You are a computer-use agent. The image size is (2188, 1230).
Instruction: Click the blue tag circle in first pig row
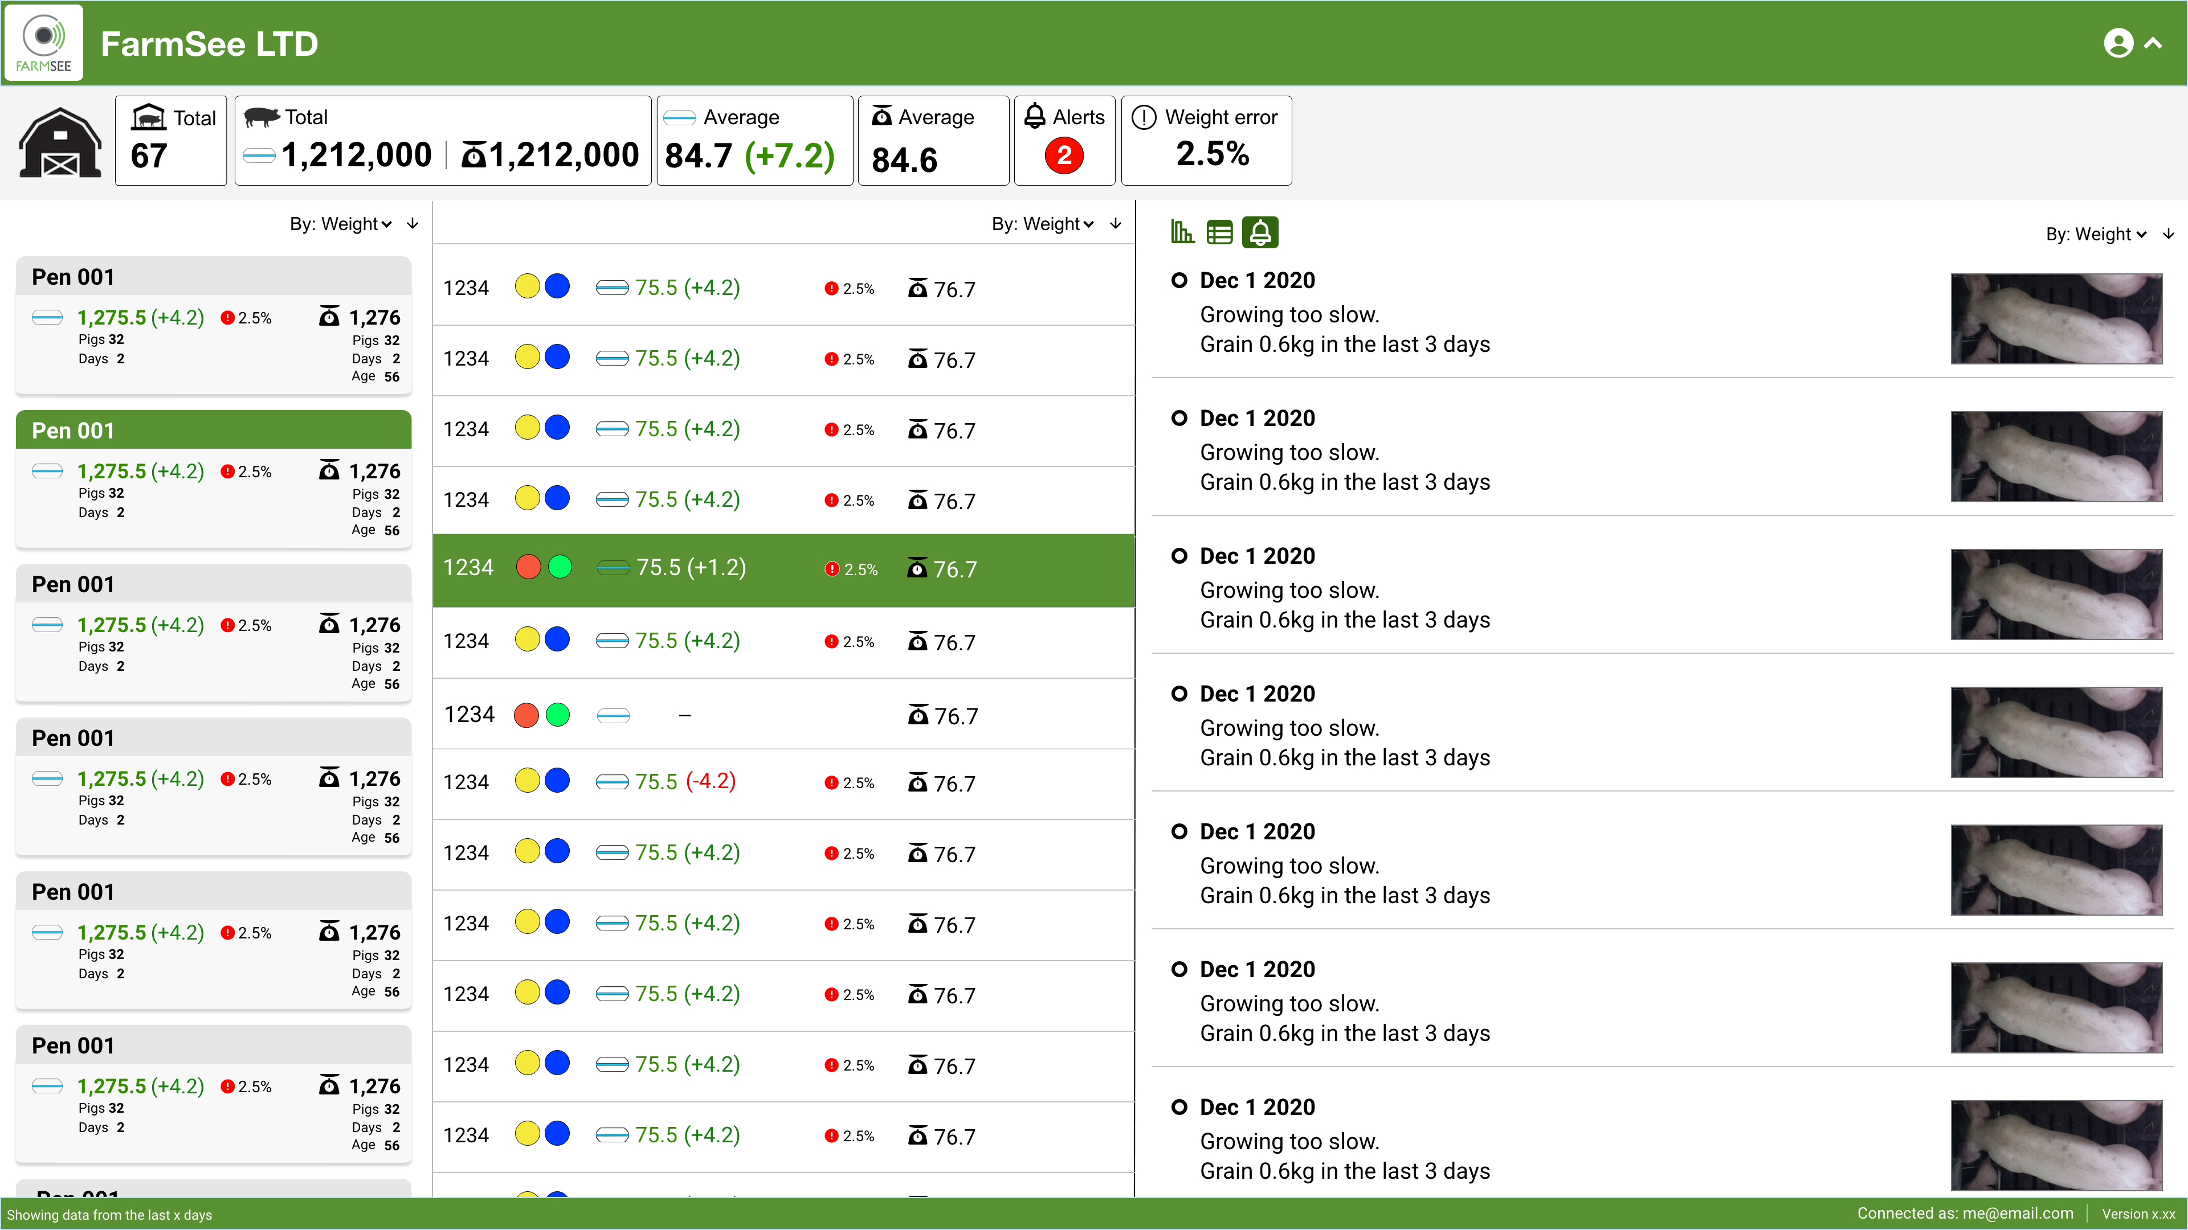click(557, 286)
